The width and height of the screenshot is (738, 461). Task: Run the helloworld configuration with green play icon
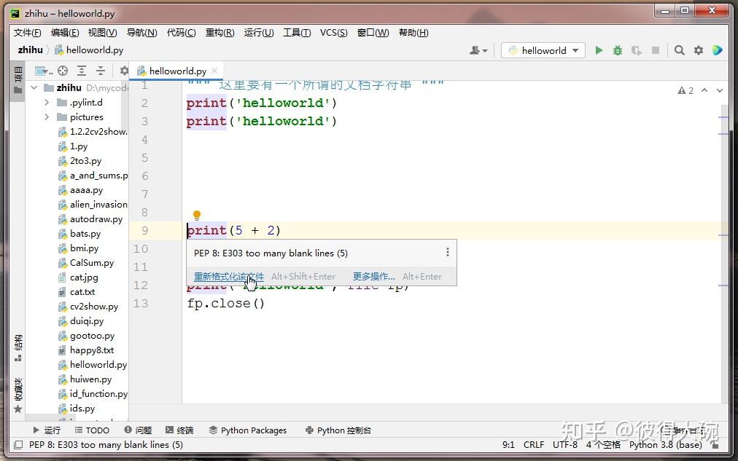pyautogui.click(x=598, y=50)
